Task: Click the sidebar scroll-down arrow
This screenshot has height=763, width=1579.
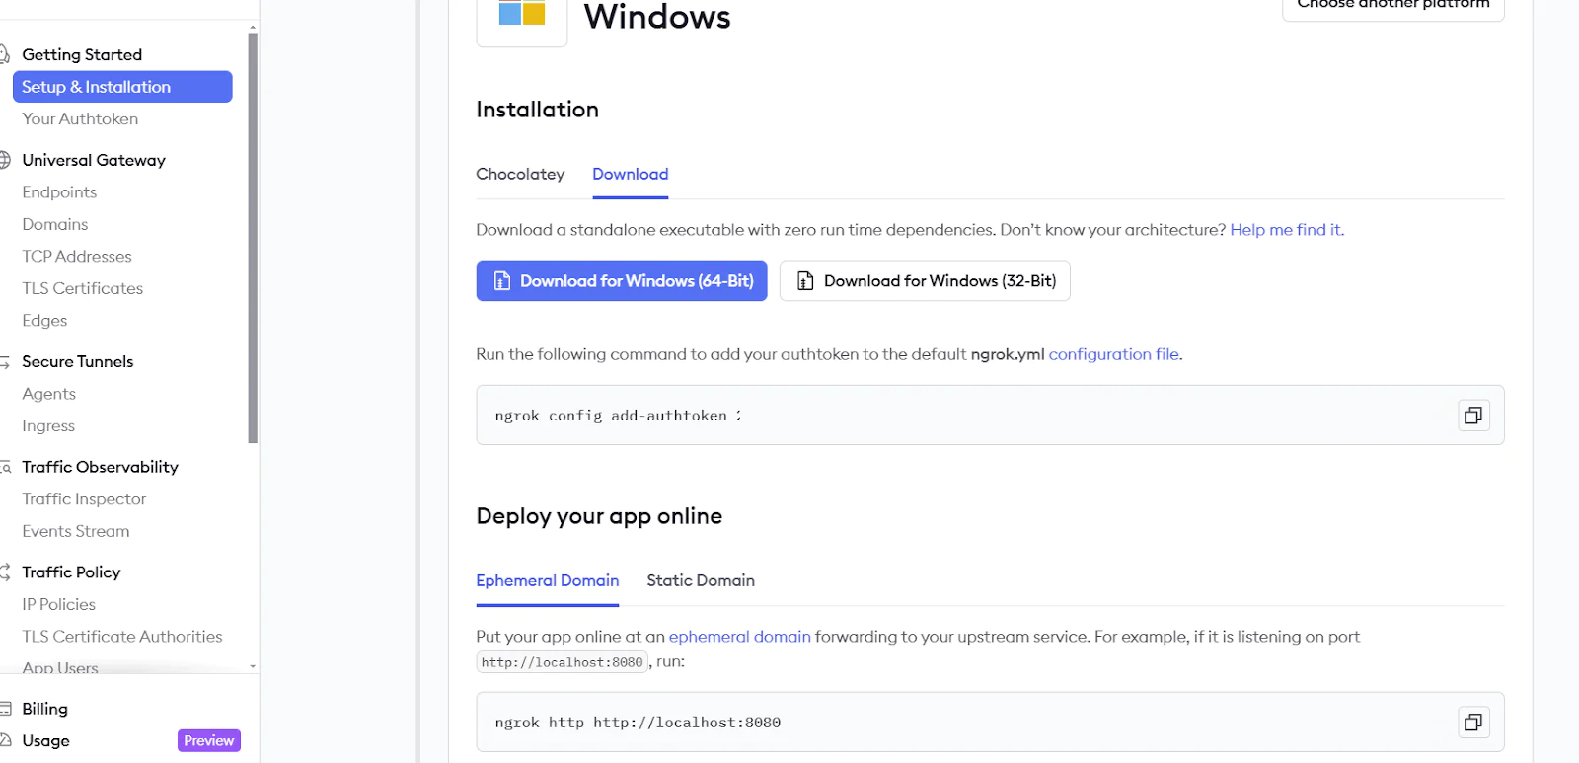Action: [x=253, y=666]
